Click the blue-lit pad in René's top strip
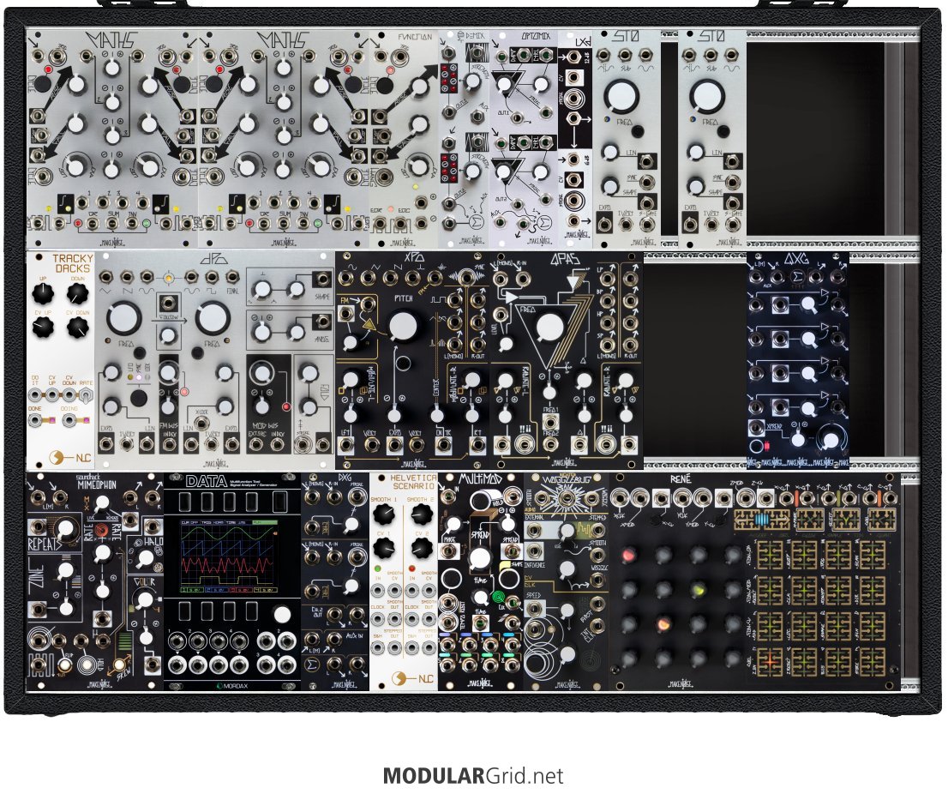This screenshot has width=948, height=794. pyautogui.click(x=763, y=520)
